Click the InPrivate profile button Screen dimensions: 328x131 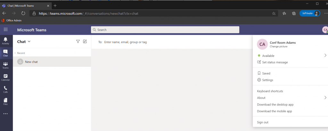click(310, 13)
